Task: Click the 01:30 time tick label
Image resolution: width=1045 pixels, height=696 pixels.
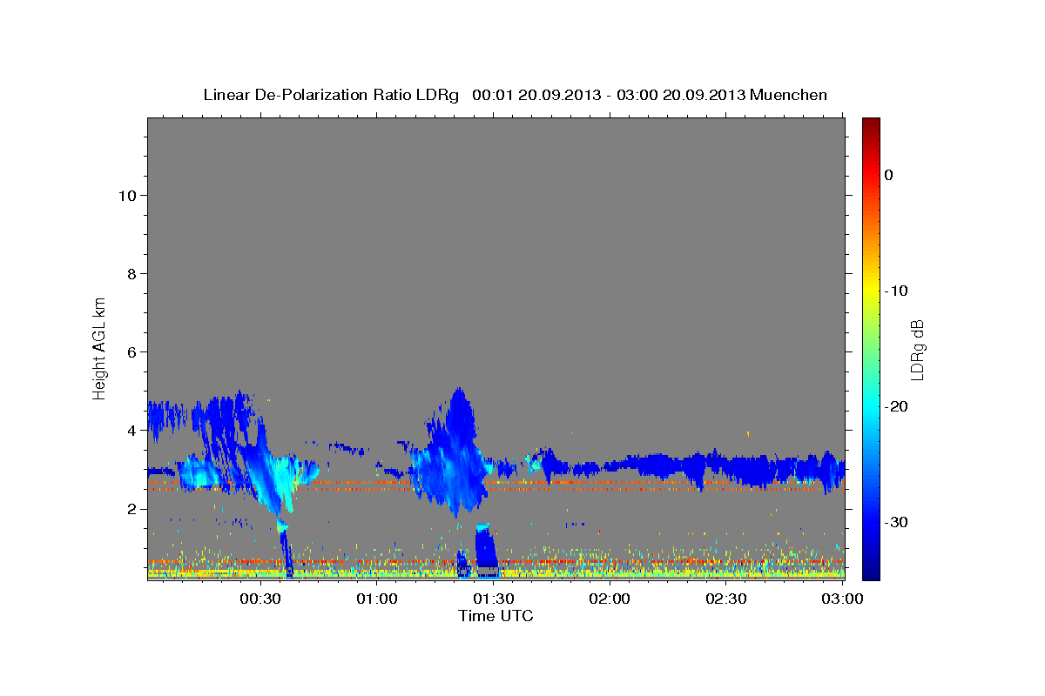Action: pyautogui.click(x=493, y=599)
